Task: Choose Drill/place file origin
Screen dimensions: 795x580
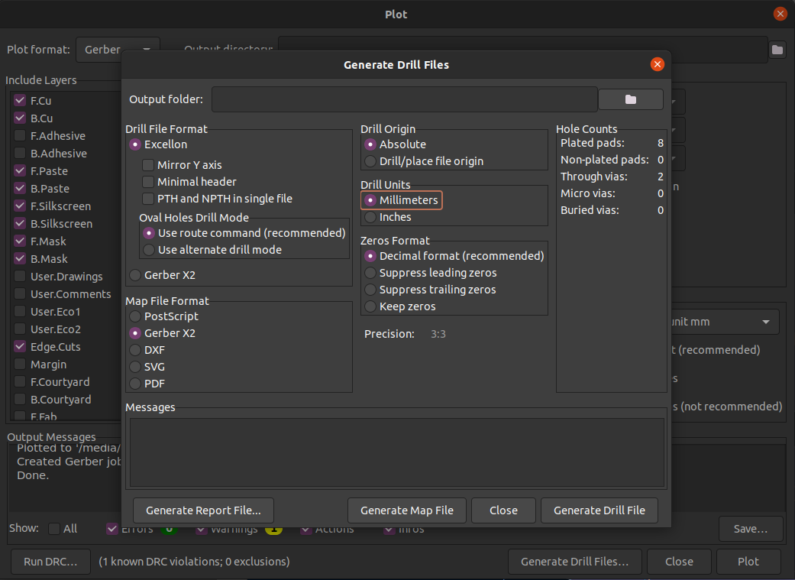Action: point(371,160)
